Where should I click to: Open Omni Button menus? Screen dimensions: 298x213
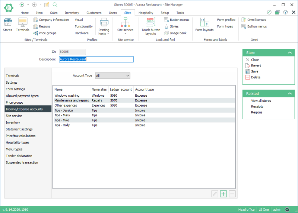tap(254, 26)
